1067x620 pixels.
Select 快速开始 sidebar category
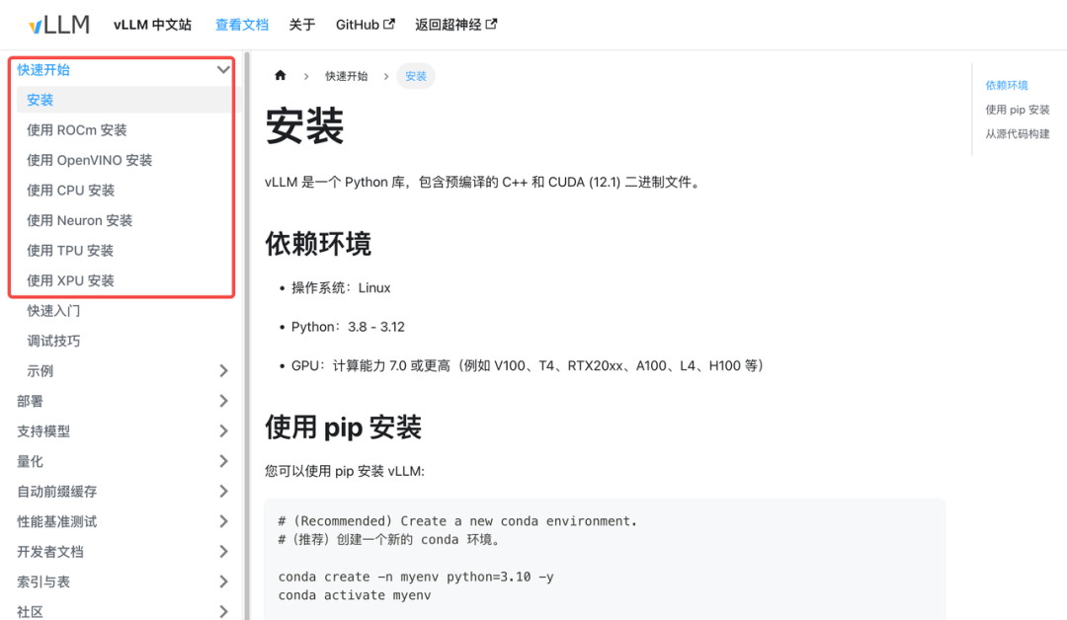[43, 70]
